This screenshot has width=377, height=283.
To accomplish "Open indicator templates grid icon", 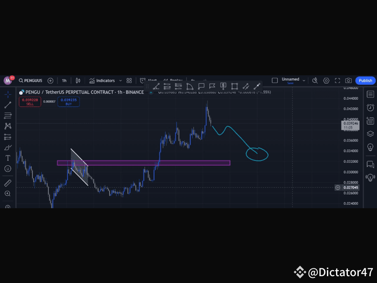I will tap(129, 81).
